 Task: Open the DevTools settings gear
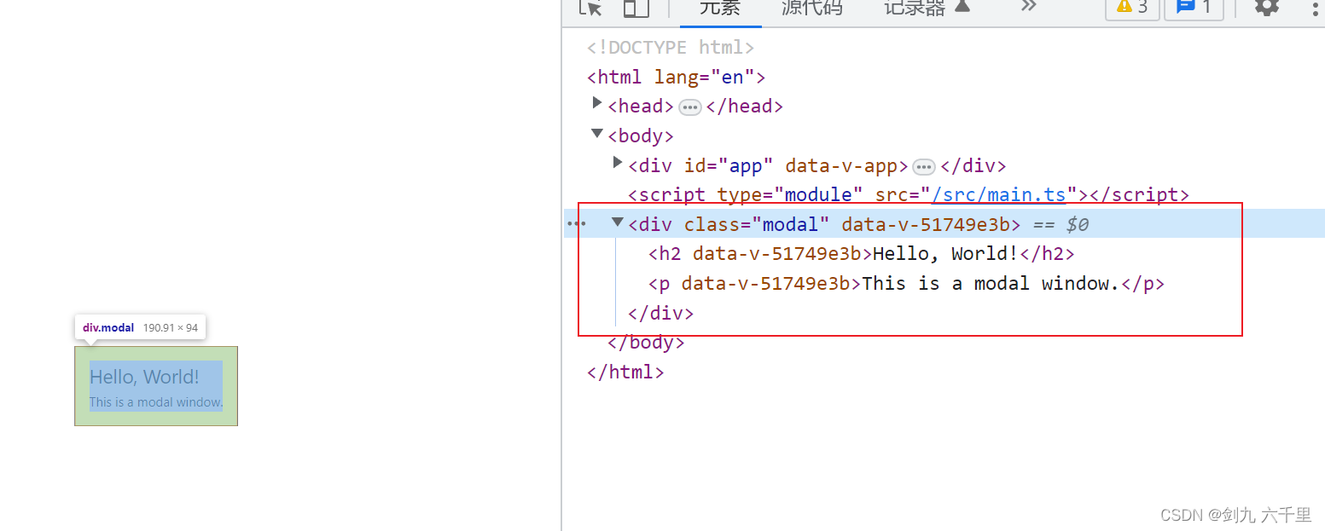click(1267, 7)
